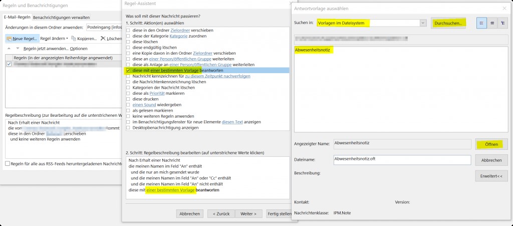This screenshot has height=226, width=513.
Task: Check 'keine weiteren Regeln anwenden' option
Action: click(x=129, y=116)
